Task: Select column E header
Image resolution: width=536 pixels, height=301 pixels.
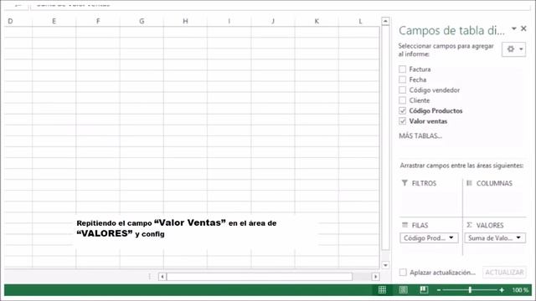Action: 54,21
